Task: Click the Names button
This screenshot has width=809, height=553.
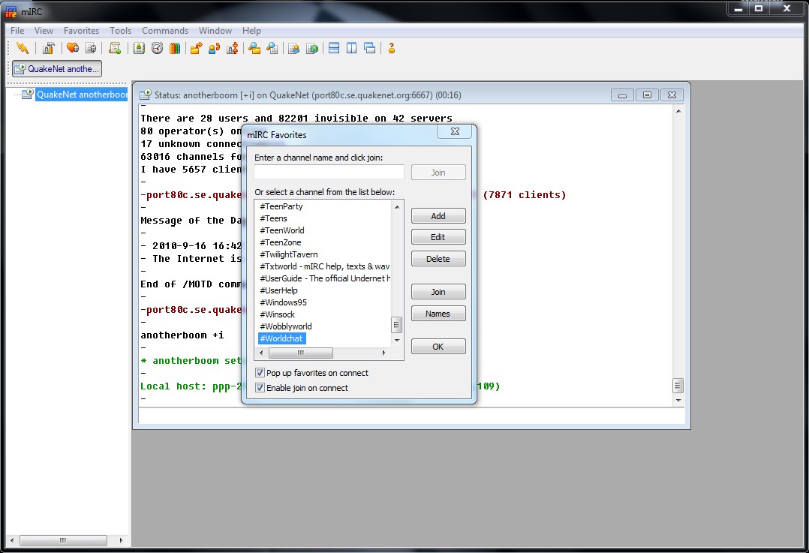Action: 438,313
